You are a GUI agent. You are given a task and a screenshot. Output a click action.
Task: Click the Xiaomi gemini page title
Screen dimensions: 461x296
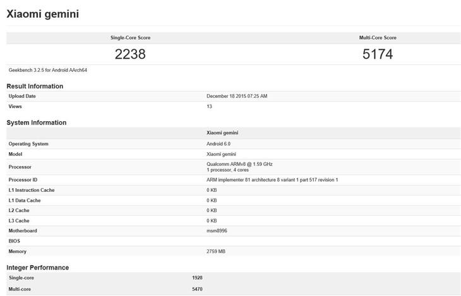pos(43,14)
